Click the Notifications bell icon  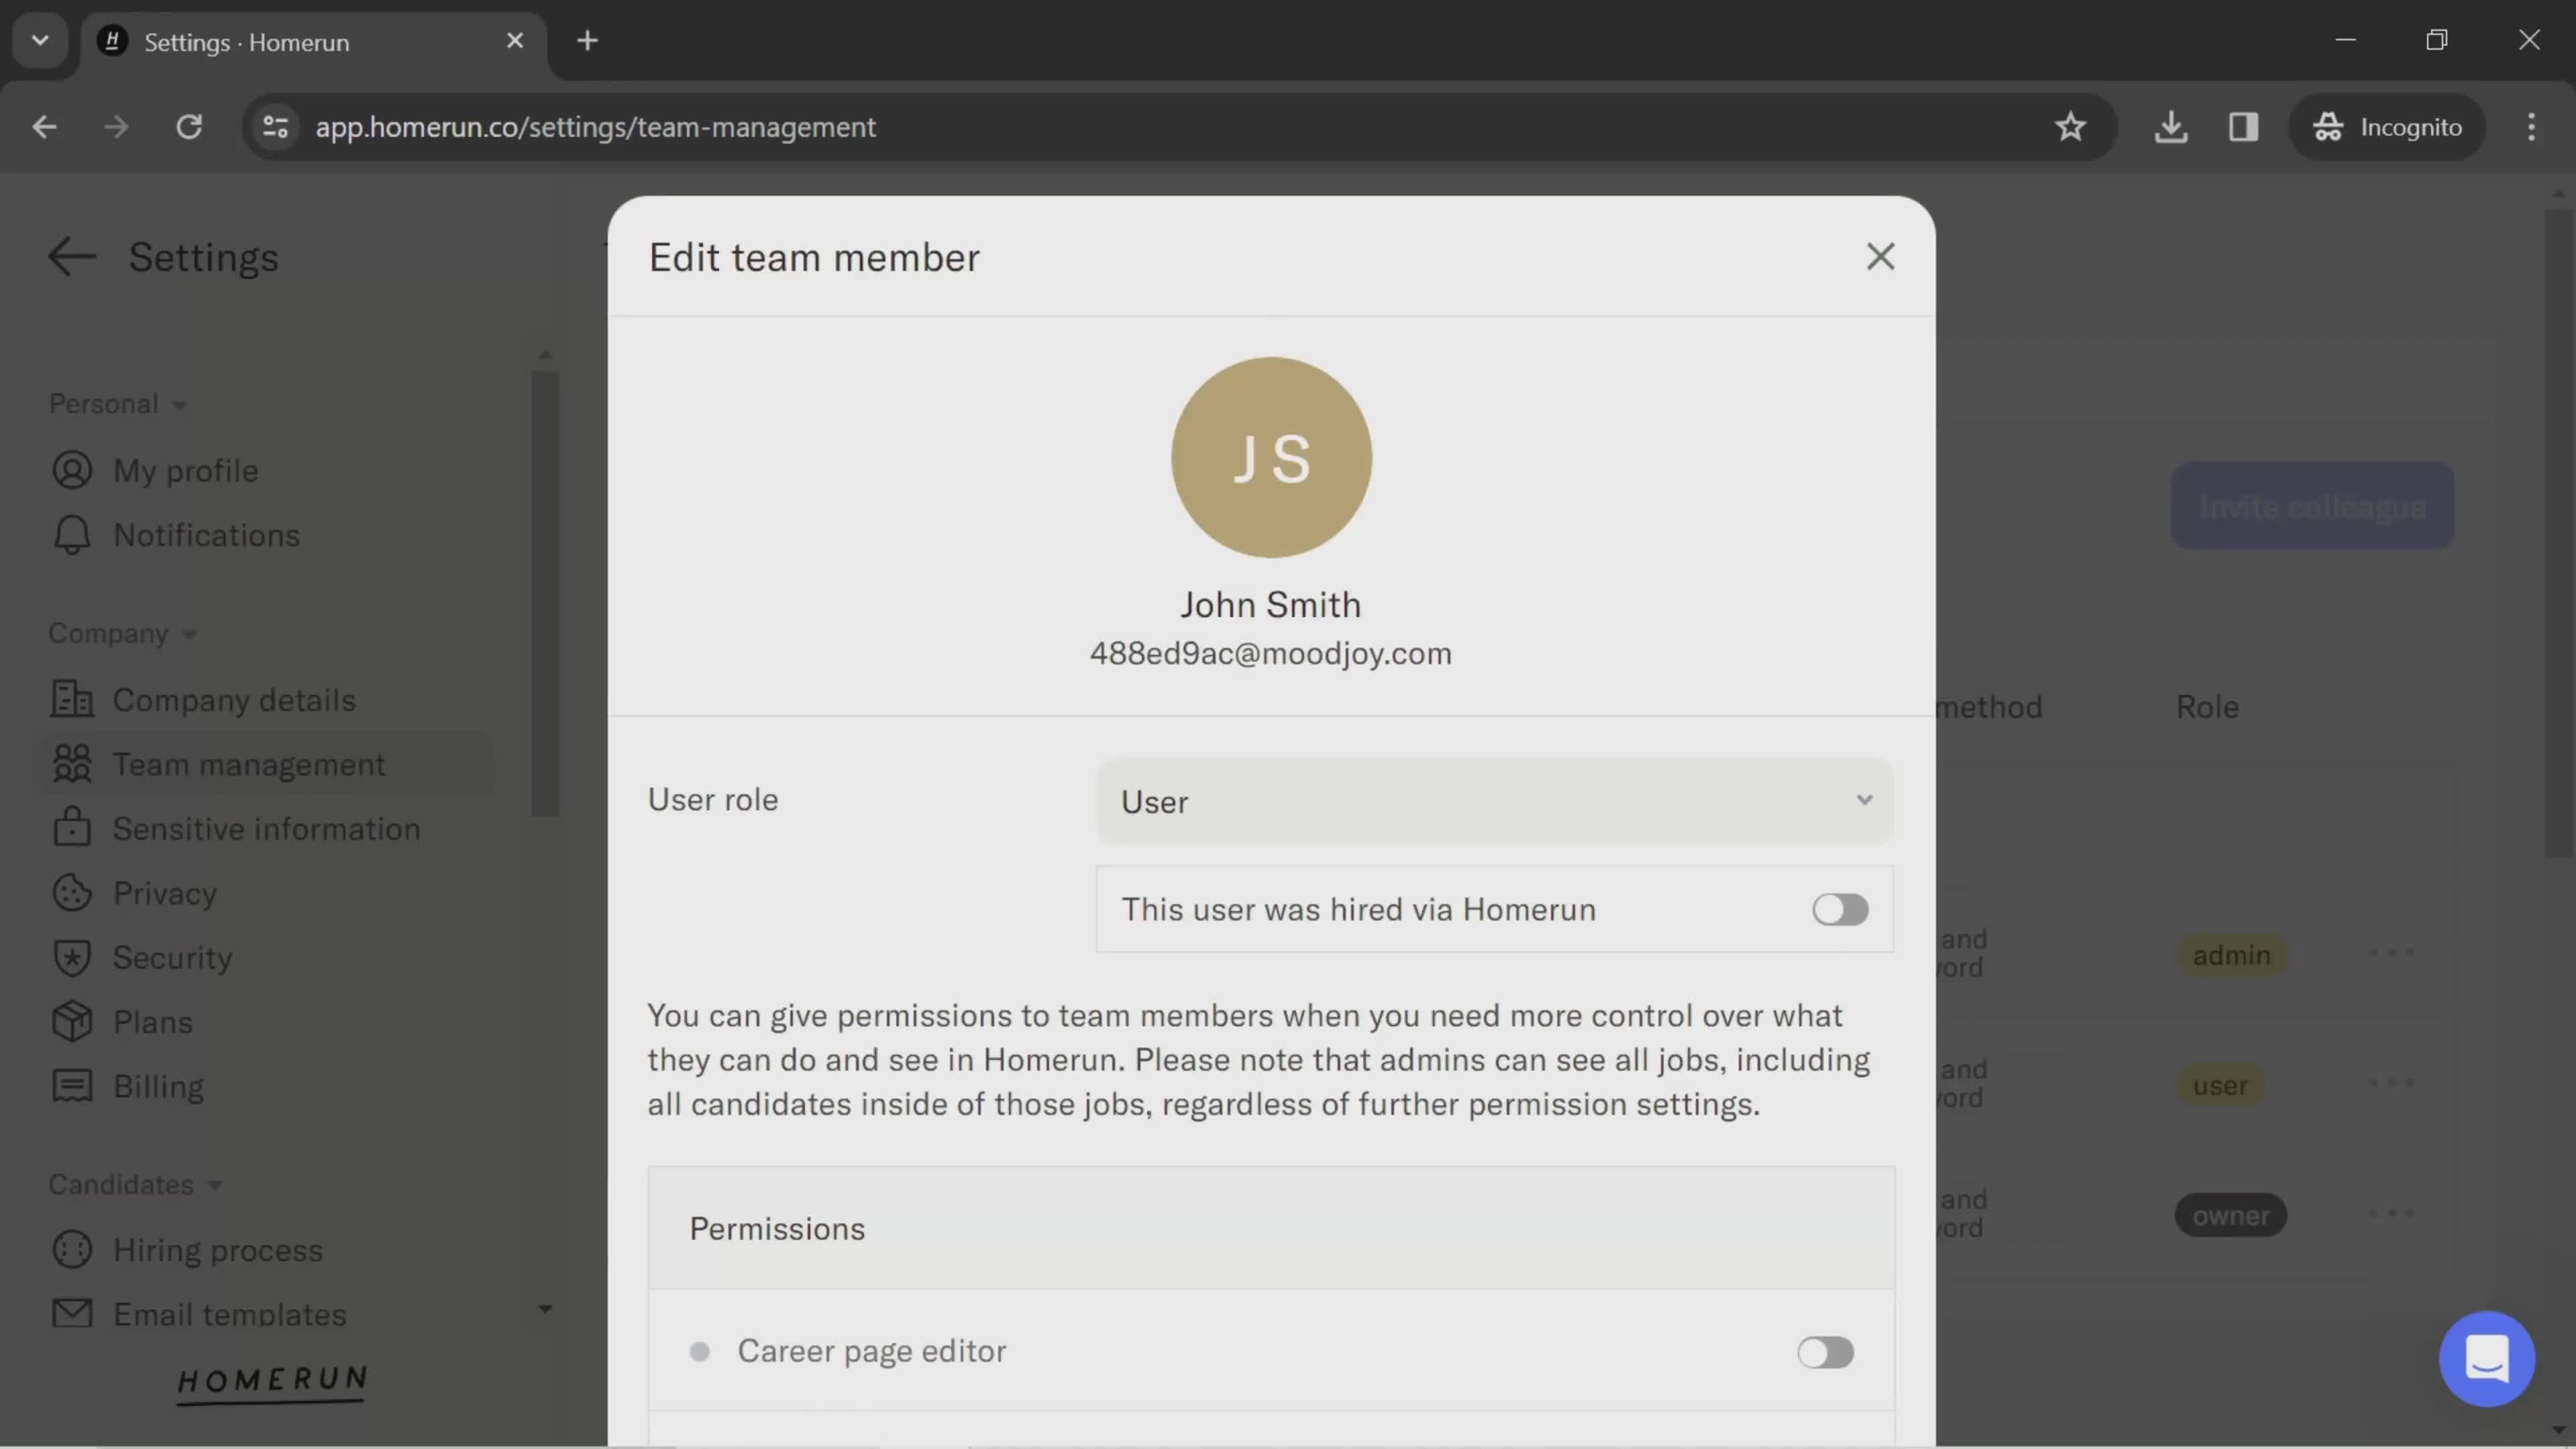[x=72, y=535]
